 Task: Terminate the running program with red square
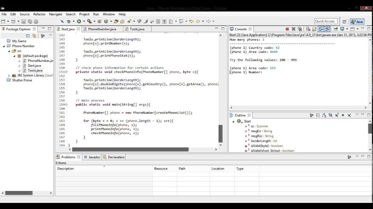click(x=287, y=29)
